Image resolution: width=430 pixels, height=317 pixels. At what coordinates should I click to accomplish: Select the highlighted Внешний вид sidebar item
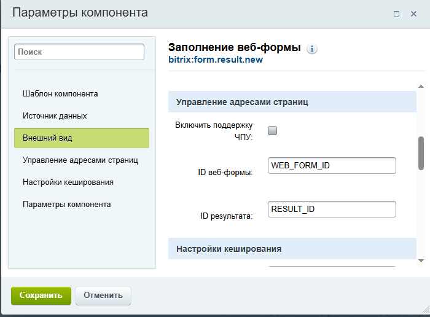tap(81, 138)
